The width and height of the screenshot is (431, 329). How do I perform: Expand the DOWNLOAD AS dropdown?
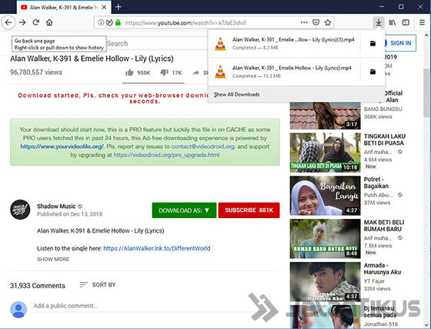point(184,210)
